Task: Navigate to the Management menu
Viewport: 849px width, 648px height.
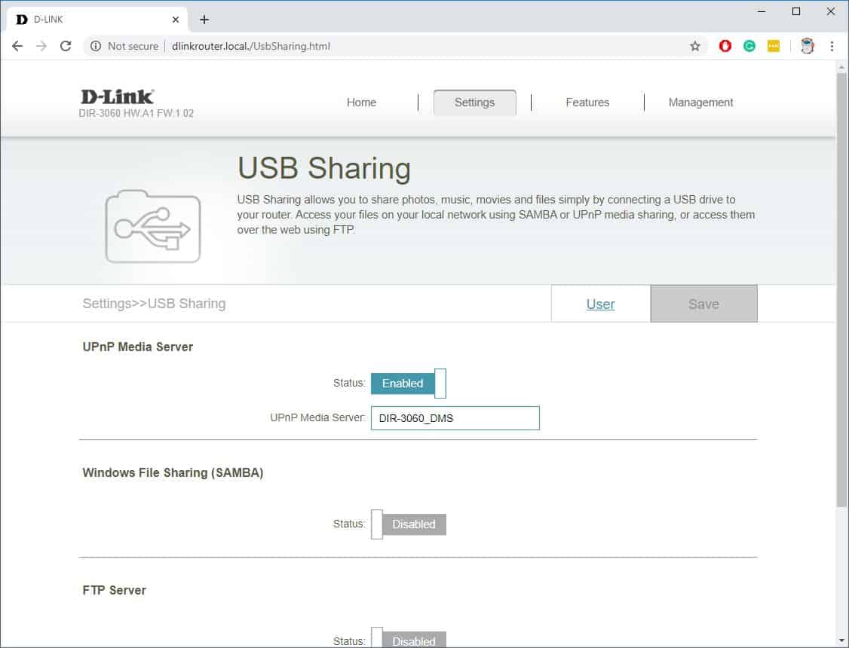Action: [700, 102]
